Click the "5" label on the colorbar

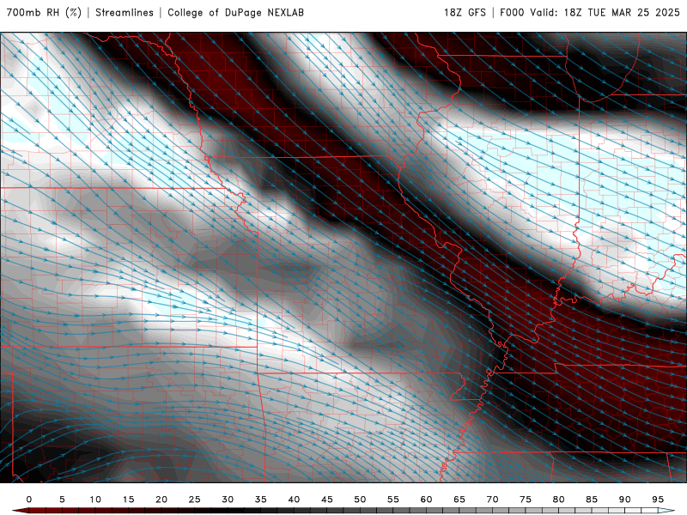point(62,500)
